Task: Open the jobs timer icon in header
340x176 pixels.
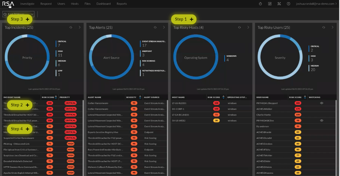Action: point(260,4)
